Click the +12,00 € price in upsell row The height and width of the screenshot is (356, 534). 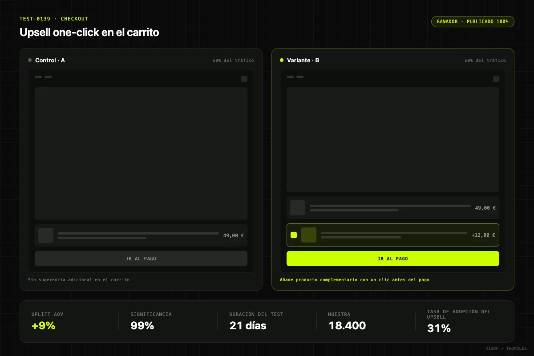[x=483, y=235]
